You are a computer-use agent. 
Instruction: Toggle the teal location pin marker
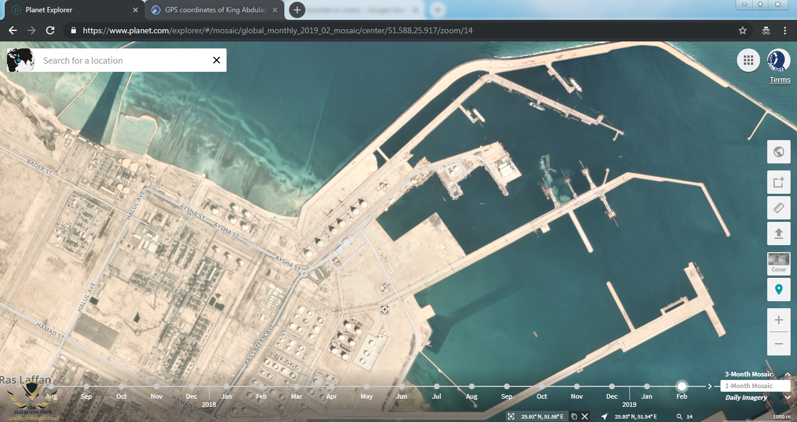[x=778, y=289]
